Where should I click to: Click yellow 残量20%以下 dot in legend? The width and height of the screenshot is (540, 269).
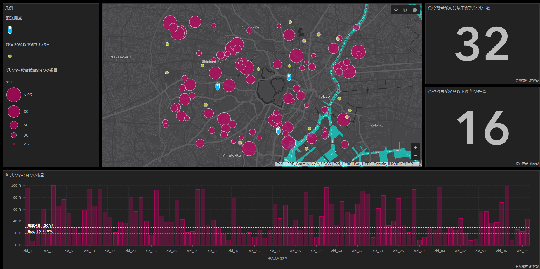click(10, 56)
